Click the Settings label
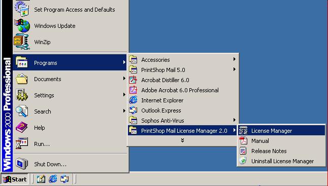The width and height of the screenshot is (328, 186). (44, 95)
